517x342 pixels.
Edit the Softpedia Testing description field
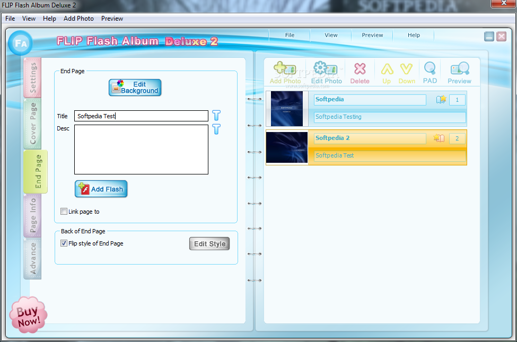(x=390, y=117)
